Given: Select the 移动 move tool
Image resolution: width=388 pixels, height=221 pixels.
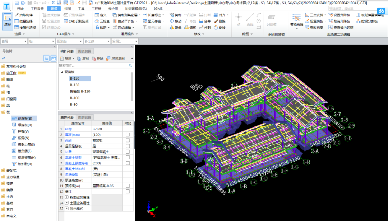Looking at the screenshot, I should (x=175, y=21).
